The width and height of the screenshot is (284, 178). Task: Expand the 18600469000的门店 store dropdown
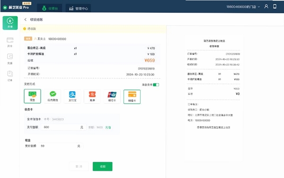pyautogui.click(x=243, y=7)
